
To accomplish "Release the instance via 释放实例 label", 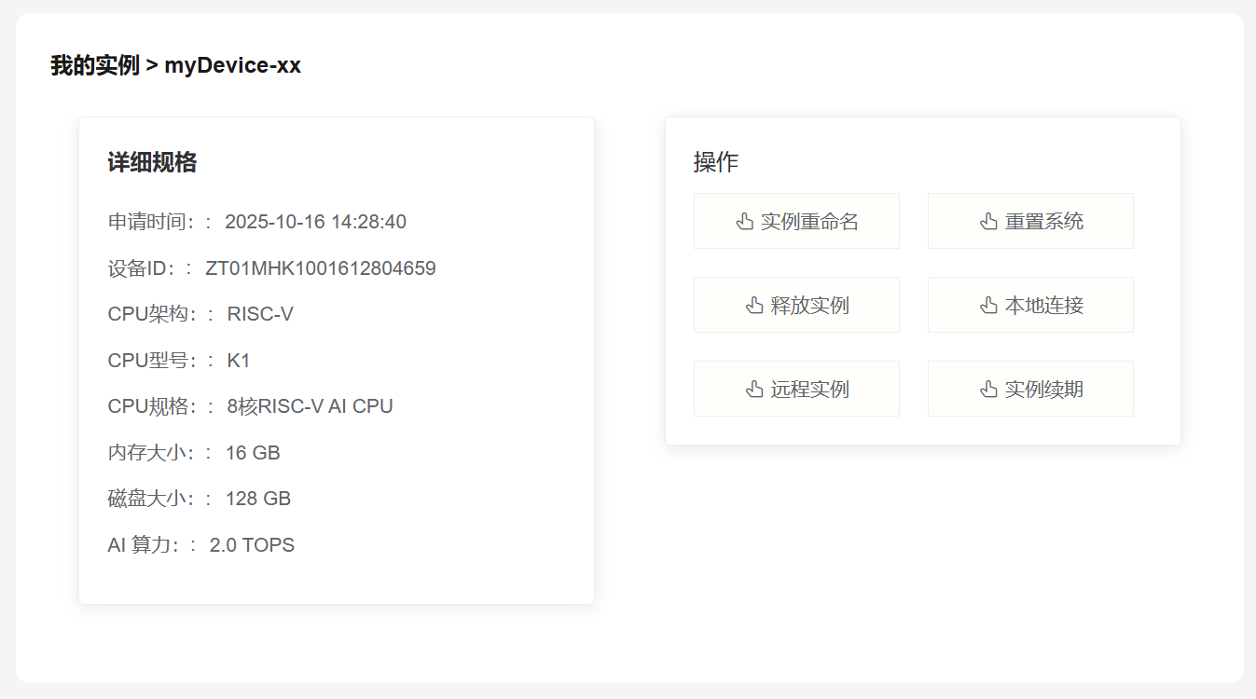I will coord(810,306).
